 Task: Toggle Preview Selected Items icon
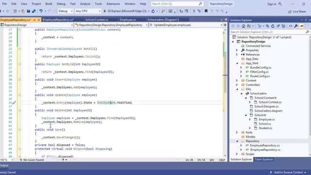(x=301, y=26)
